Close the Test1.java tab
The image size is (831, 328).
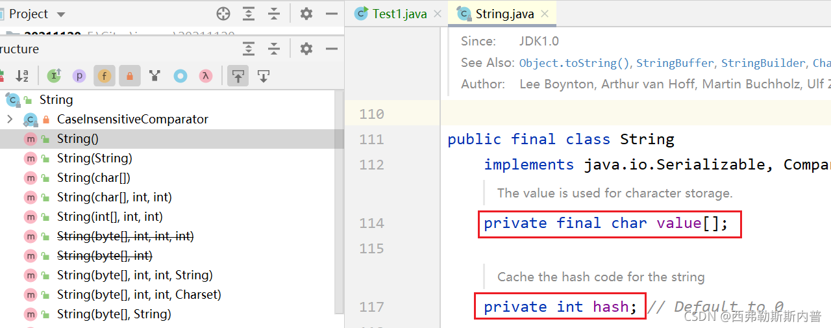click(438, 14)
